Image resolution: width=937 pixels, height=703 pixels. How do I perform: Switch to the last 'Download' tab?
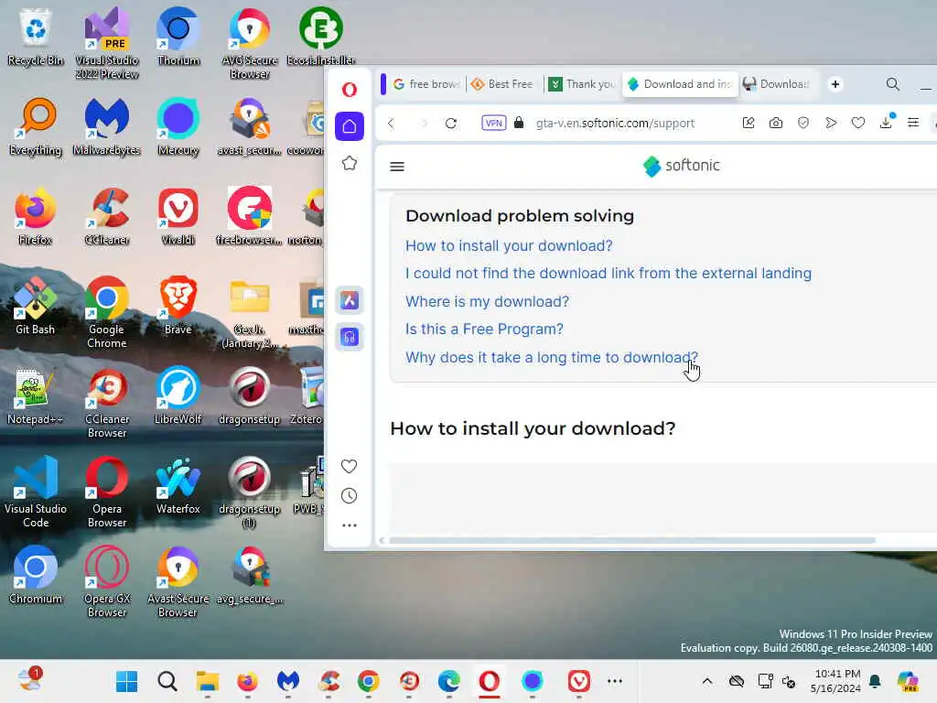(778, 84)
